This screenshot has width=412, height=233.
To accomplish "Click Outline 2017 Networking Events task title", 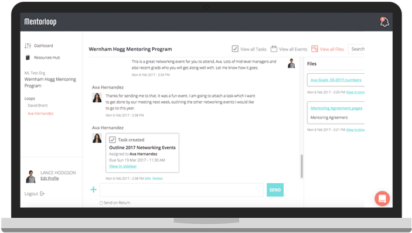I will click(142, 148).
